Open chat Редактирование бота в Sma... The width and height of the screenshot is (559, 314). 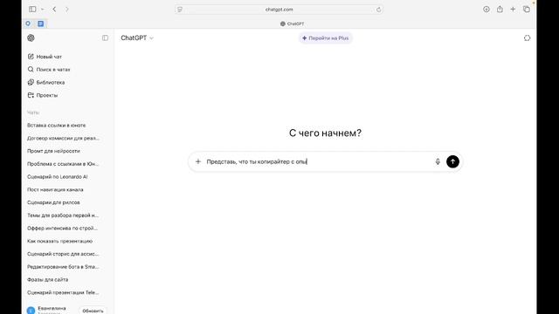pos(63,267)
